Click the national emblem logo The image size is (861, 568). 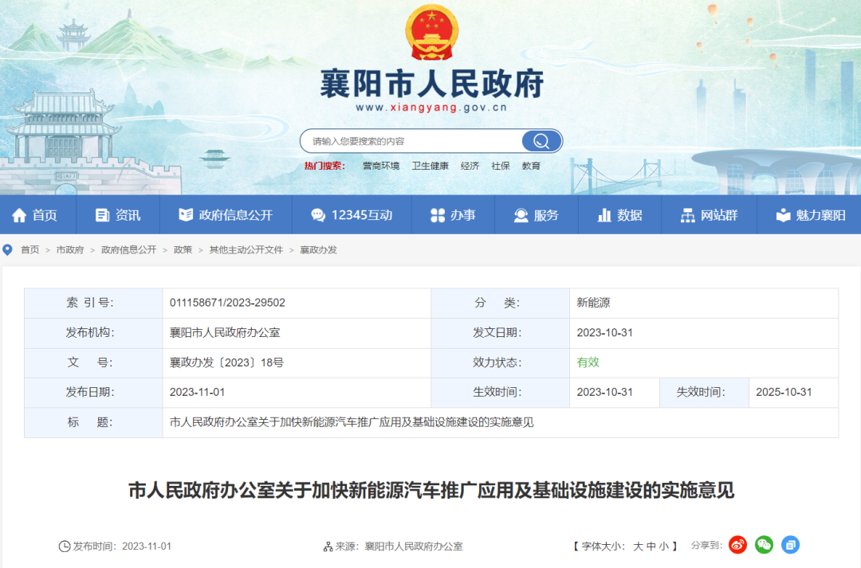click(x=431, y=33)
